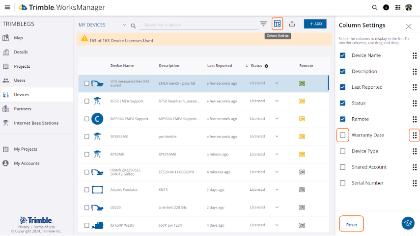This screenshot has height=236, width=420.
Task: Click the remote icon for SPS855MK
Action: (x=302, y=136)
